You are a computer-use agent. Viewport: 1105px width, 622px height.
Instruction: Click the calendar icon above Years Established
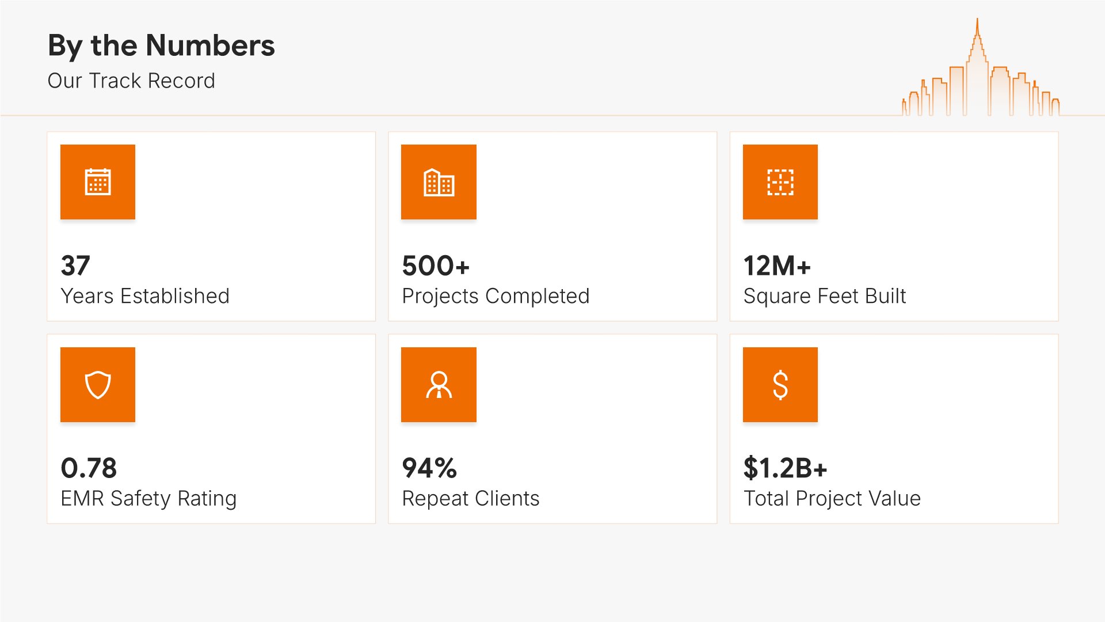tap(98, 182)
